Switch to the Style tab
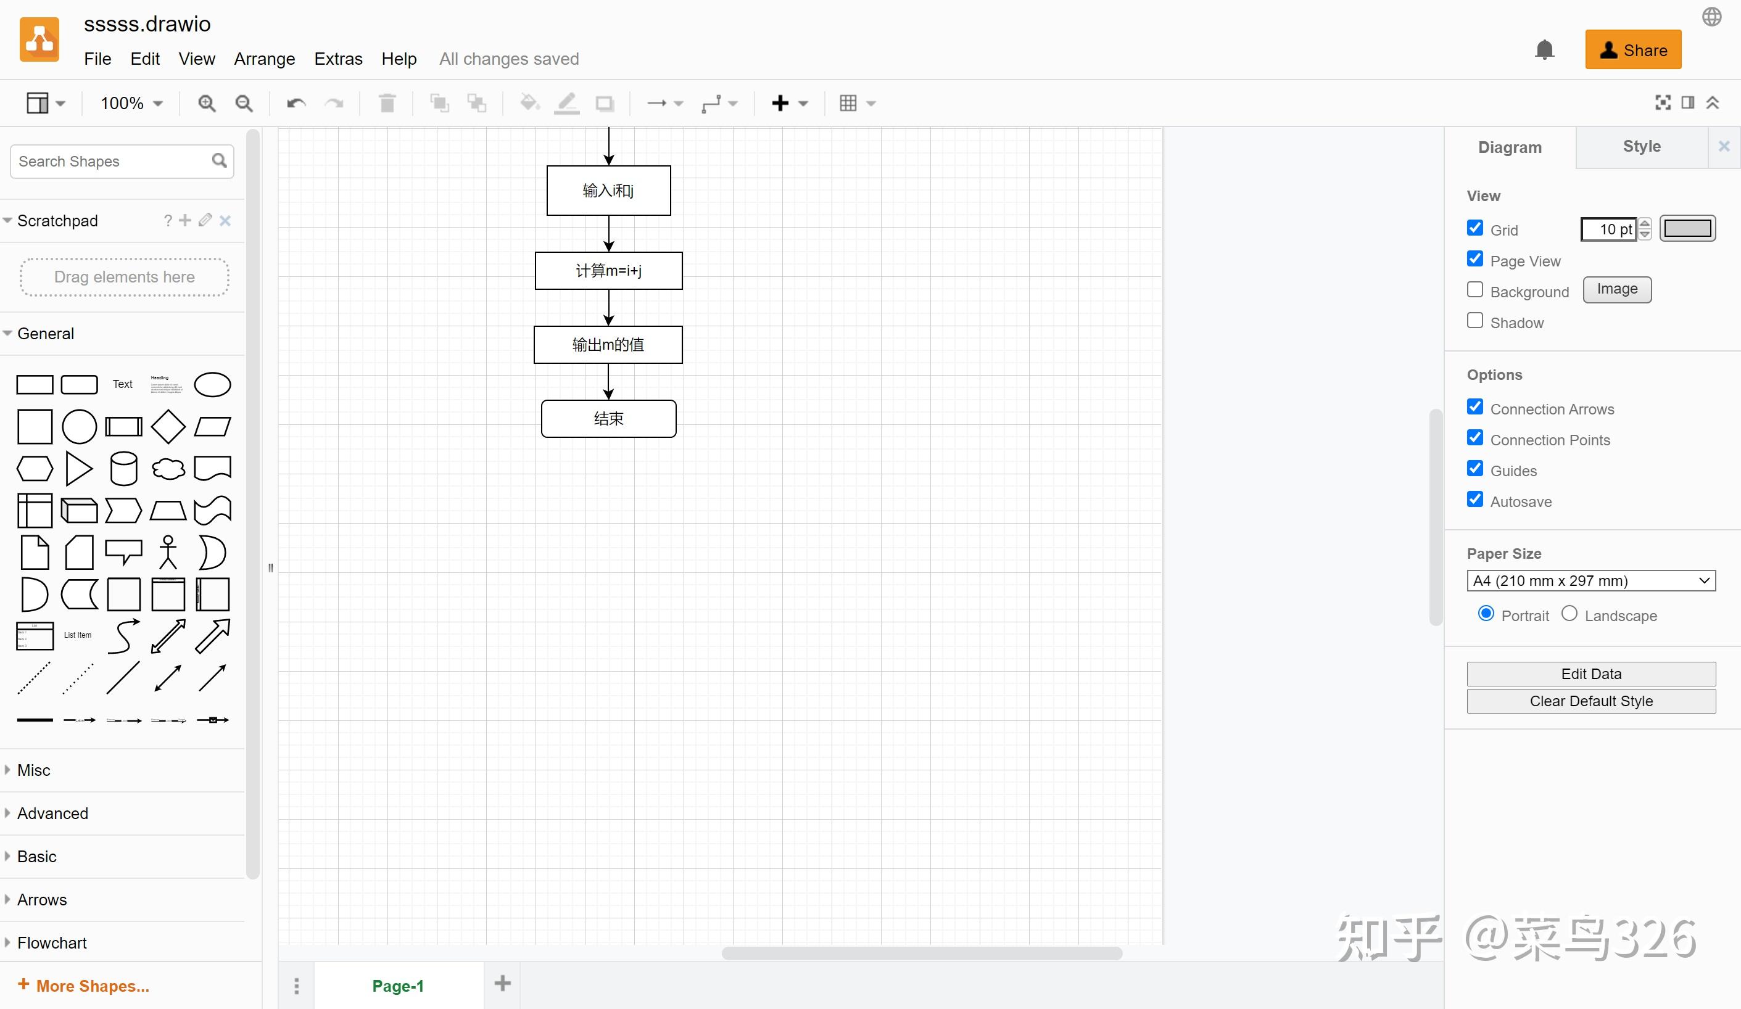The image size is (1741, 1009). tap(1641, 146)
